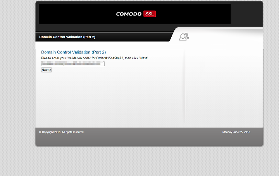Click the white "Domain Control Validation (Part 2)" bar title
Image resolution: width=279 pixels, height=176 pixels.
(x=67, y=37)
